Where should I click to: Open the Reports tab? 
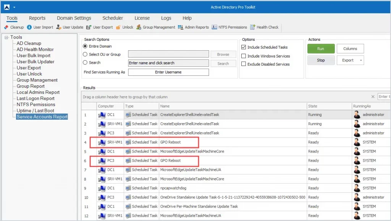pyautogui.click(x=37, y=18)
